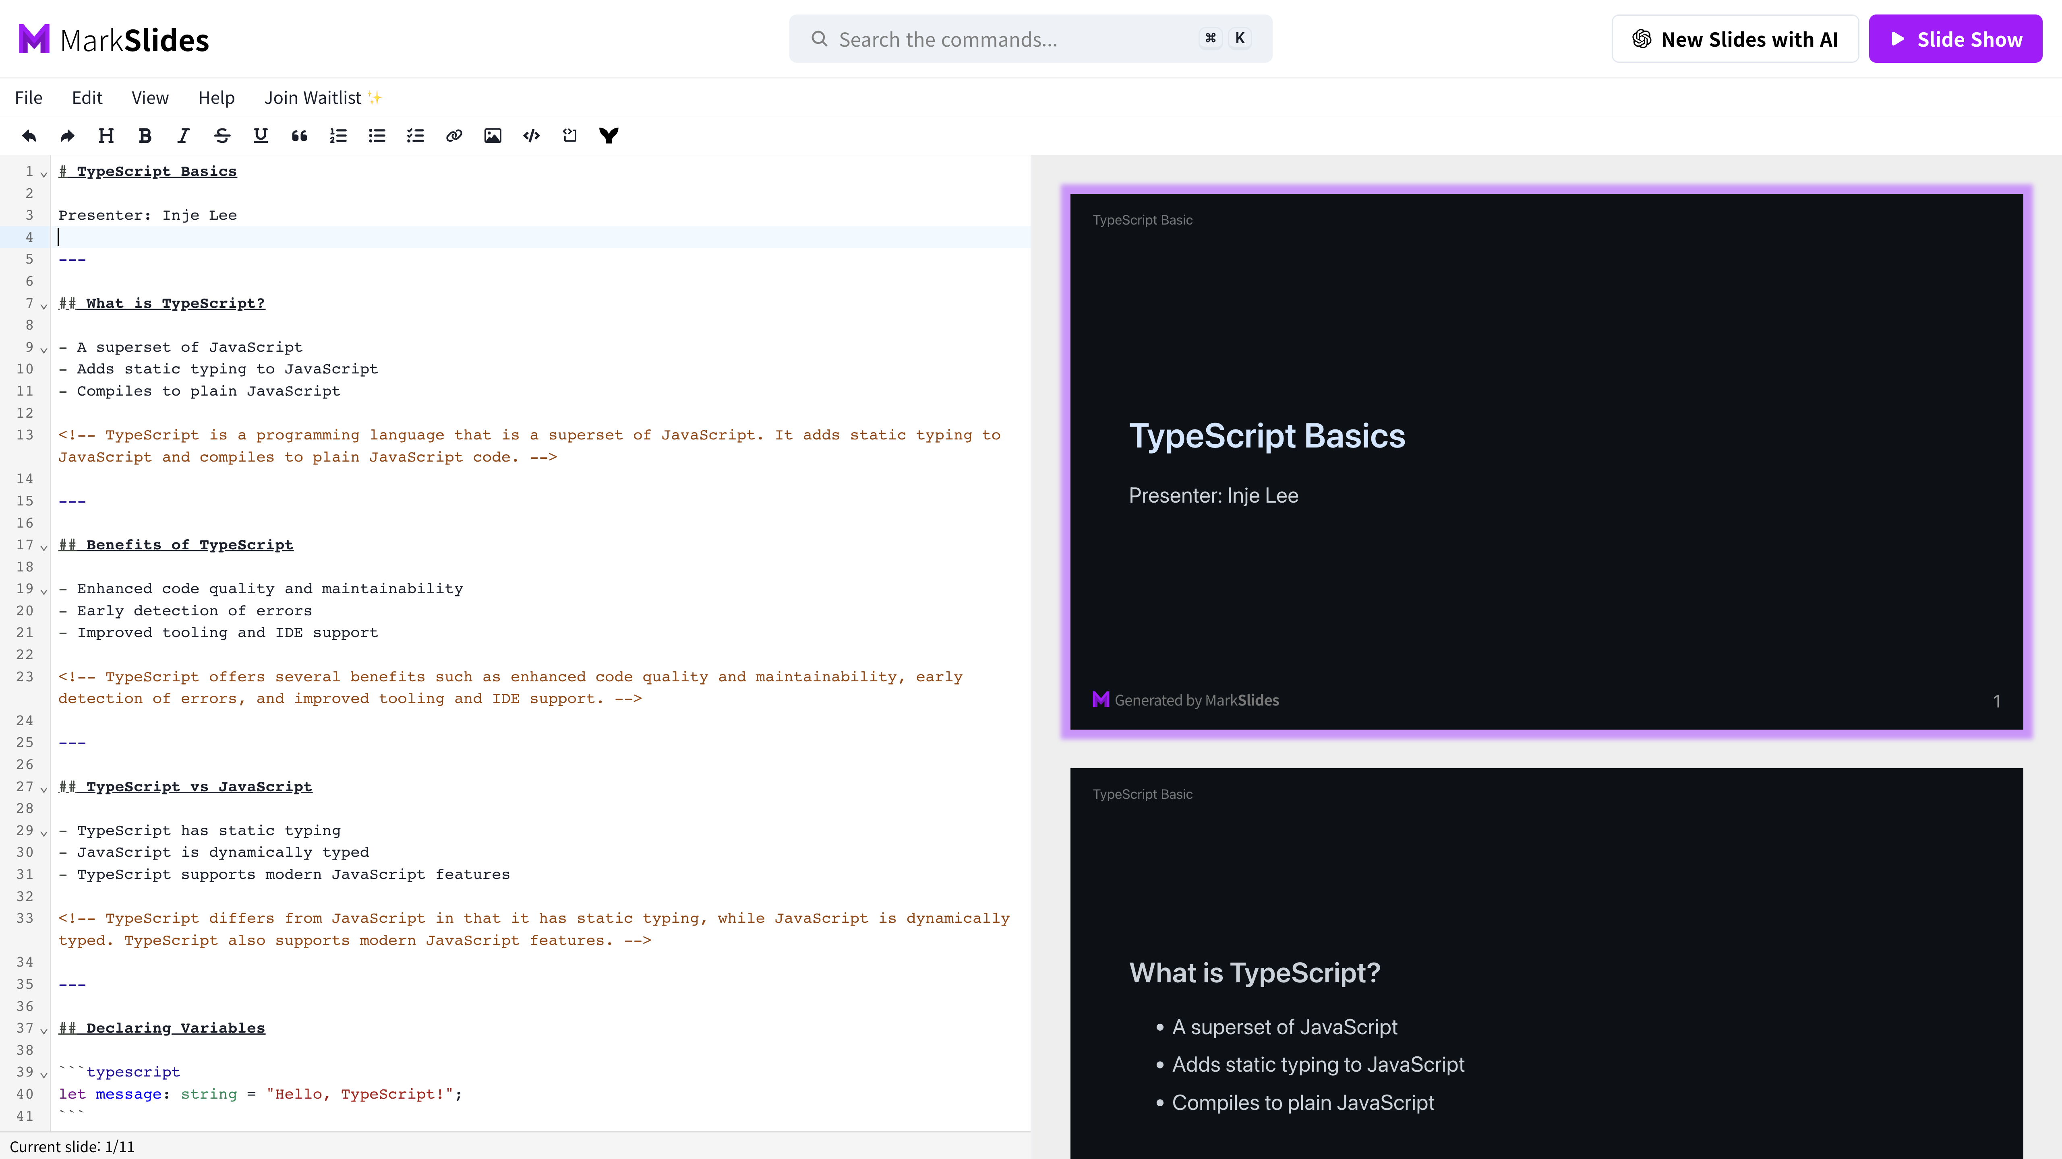Viewport: 2062px width, 1159px height.
Task: Click the Undo arrow icon
Action: [29, 136]
